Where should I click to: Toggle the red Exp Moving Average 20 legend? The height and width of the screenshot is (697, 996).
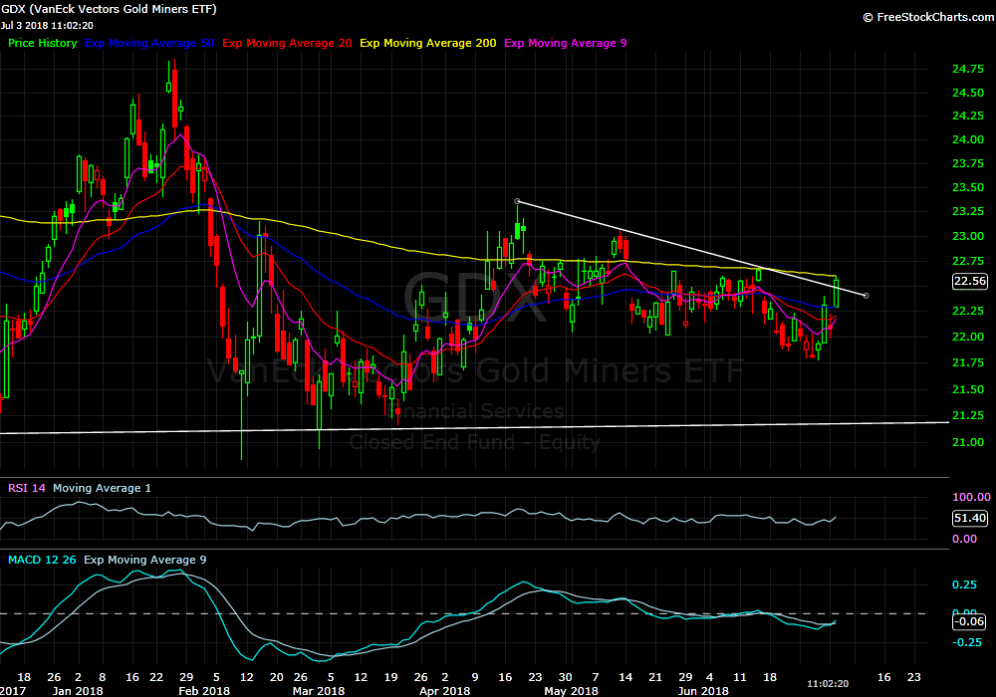[x=287, y=44]
